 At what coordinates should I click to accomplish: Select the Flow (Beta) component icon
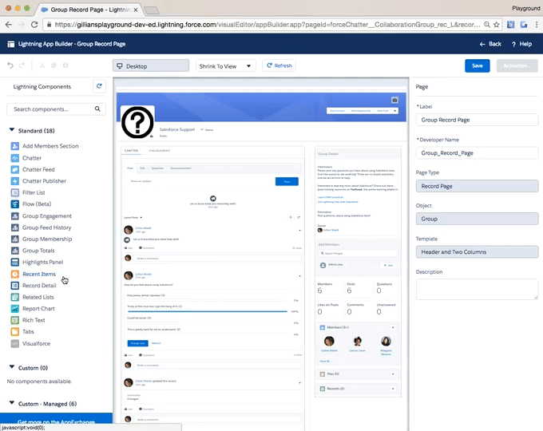pyautogui.click(x=15, y=204)
